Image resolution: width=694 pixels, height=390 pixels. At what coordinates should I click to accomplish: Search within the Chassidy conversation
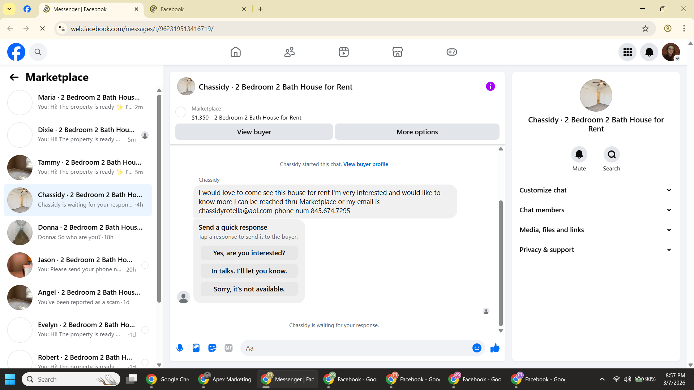click(612, 155)
